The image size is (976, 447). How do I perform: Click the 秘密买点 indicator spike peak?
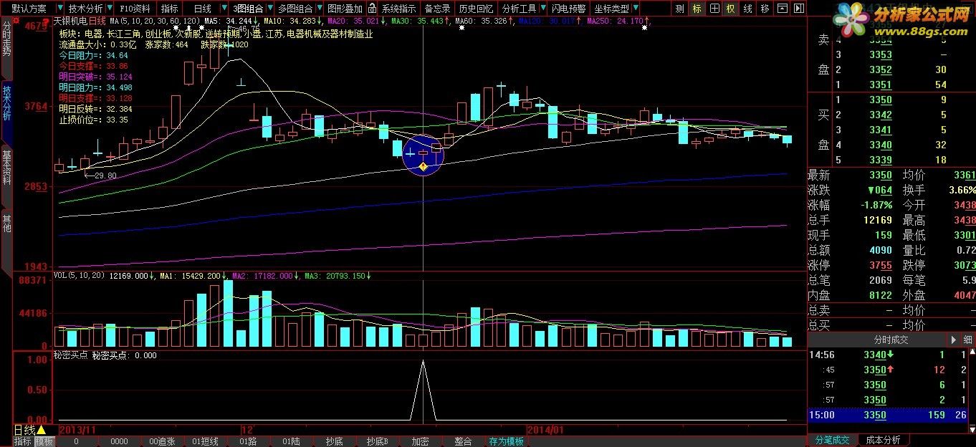(423, 362)
